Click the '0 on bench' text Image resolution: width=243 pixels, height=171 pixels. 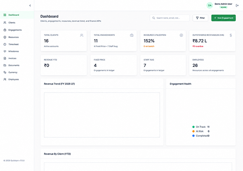point(149,46)
